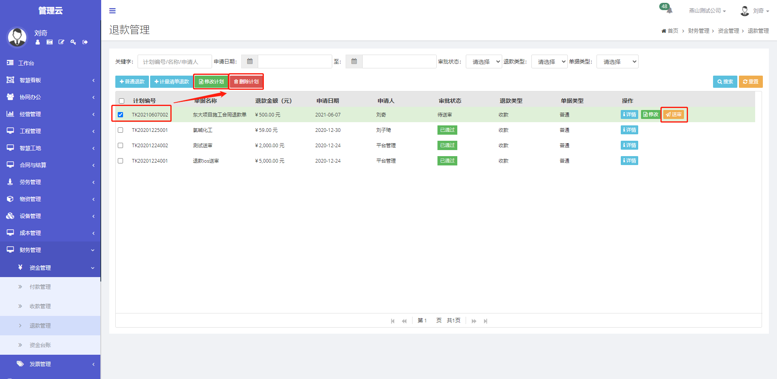The width and height of the screenshot is (777, 379).
Task: Click the 计量清单退款 button
Action: click(172, 82)
